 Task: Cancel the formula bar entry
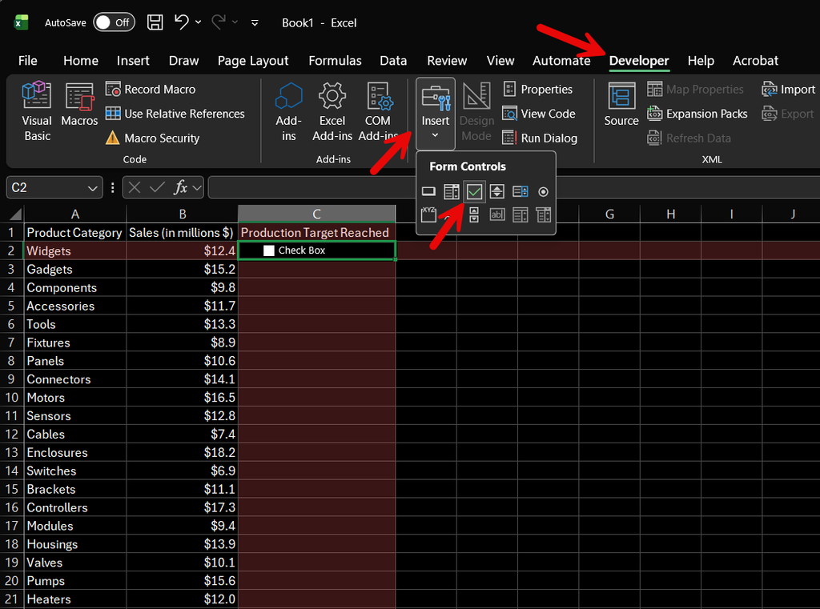click(135, 187)
